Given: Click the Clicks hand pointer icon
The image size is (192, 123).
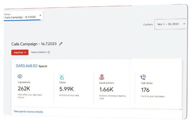Looking at the screenshot, I should coord(61,77).
